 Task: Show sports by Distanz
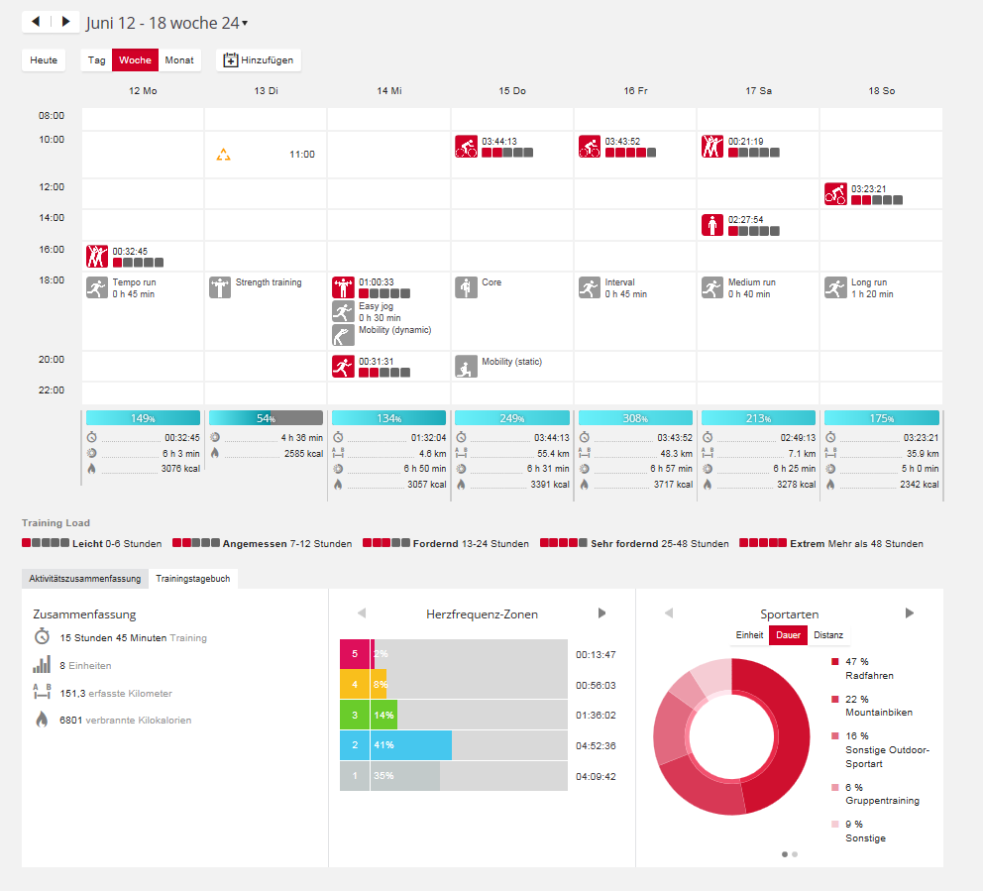point(828,635)
